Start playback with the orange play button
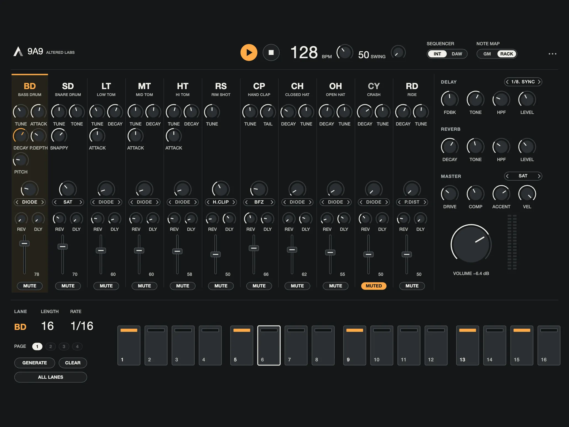 (x=249, y=52)
